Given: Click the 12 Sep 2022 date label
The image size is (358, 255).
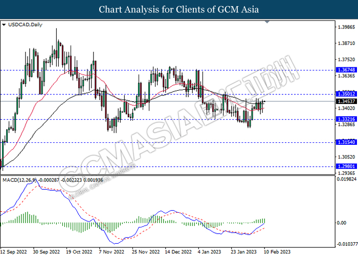Looking at the screenshot, I should (x=13, y=252).
